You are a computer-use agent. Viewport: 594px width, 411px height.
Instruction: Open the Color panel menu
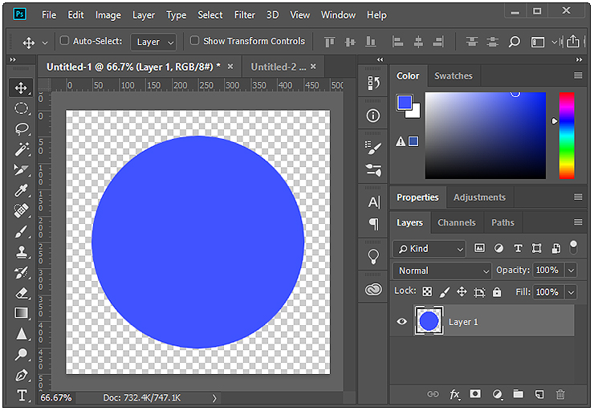(578, 75)
